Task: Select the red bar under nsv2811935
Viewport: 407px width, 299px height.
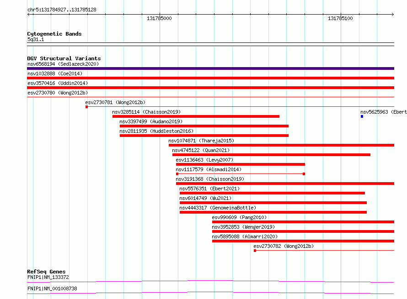Action: (x=204, y=136)
